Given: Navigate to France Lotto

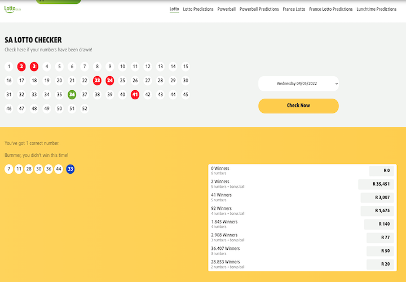Looking at the screenshot, I should pyautogui.click(x=294, y=9).
